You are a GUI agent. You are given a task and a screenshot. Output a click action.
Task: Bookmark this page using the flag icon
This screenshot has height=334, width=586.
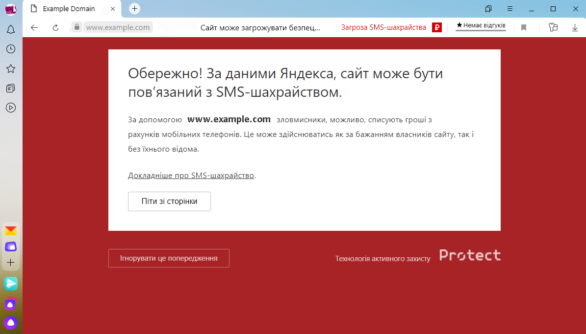click(524, 27)
